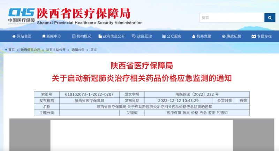Image resolution: width=279 pixels, height=151 pixels.
Task: Follow the 政府信息公开 breadcrumb link
Action: coord(30,50)
